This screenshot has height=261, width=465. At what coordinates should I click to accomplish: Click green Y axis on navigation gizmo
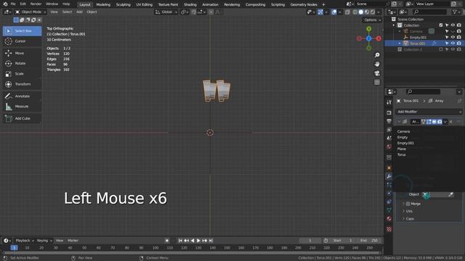368,29
